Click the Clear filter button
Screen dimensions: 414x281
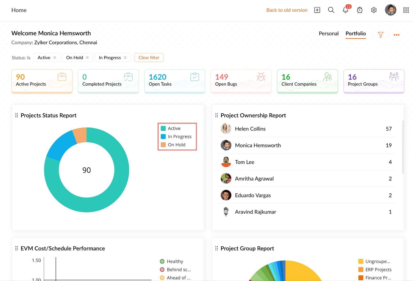click(149, 58)
